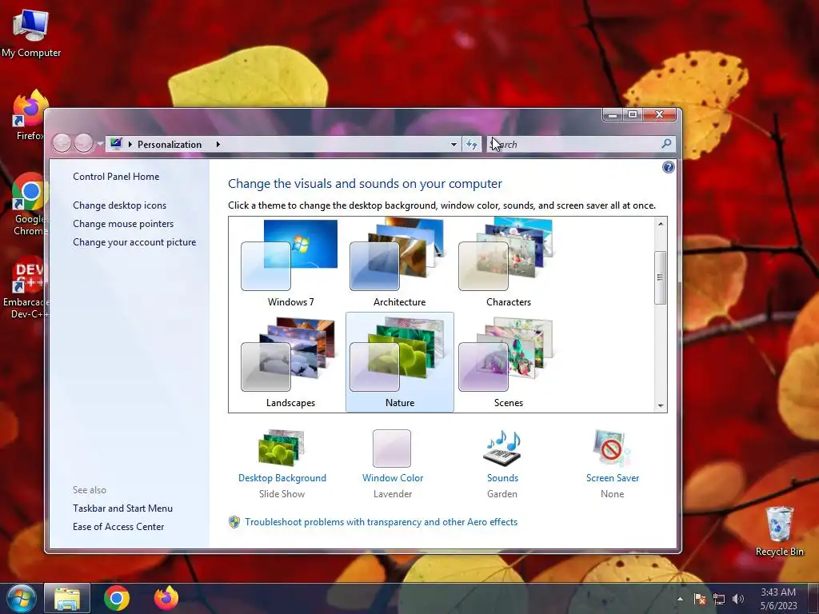
Task: Click the Desktop Background link
Action: pos(282,478)
